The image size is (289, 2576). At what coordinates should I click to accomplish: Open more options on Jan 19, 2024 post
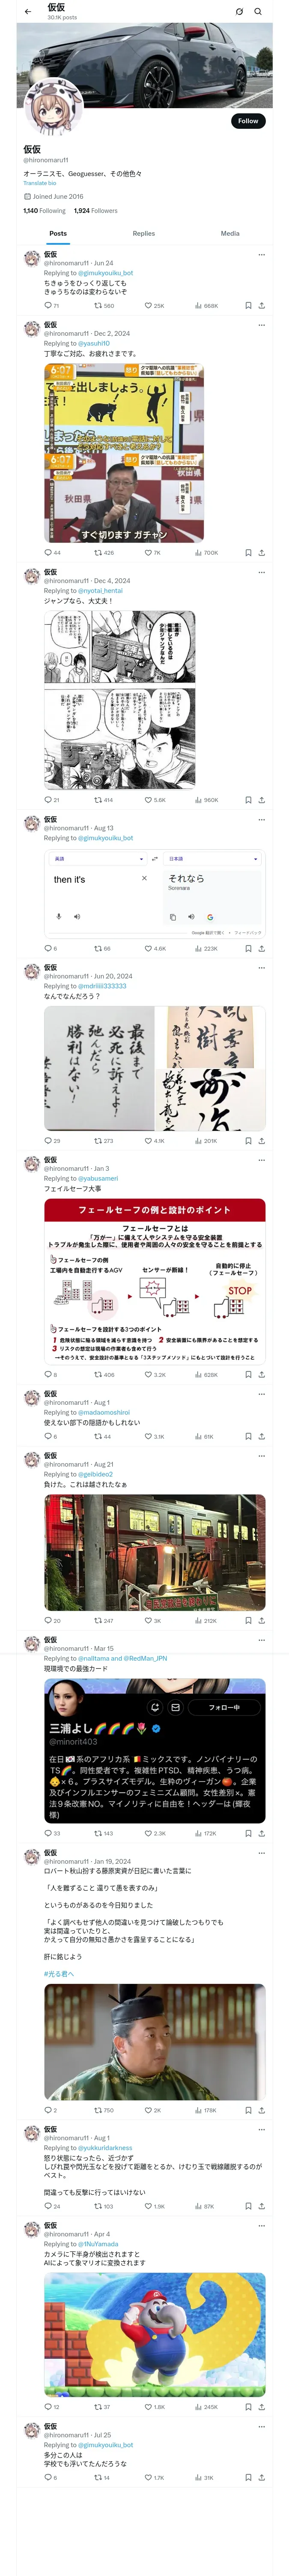pyautogui.click(x=262, y=1852)
